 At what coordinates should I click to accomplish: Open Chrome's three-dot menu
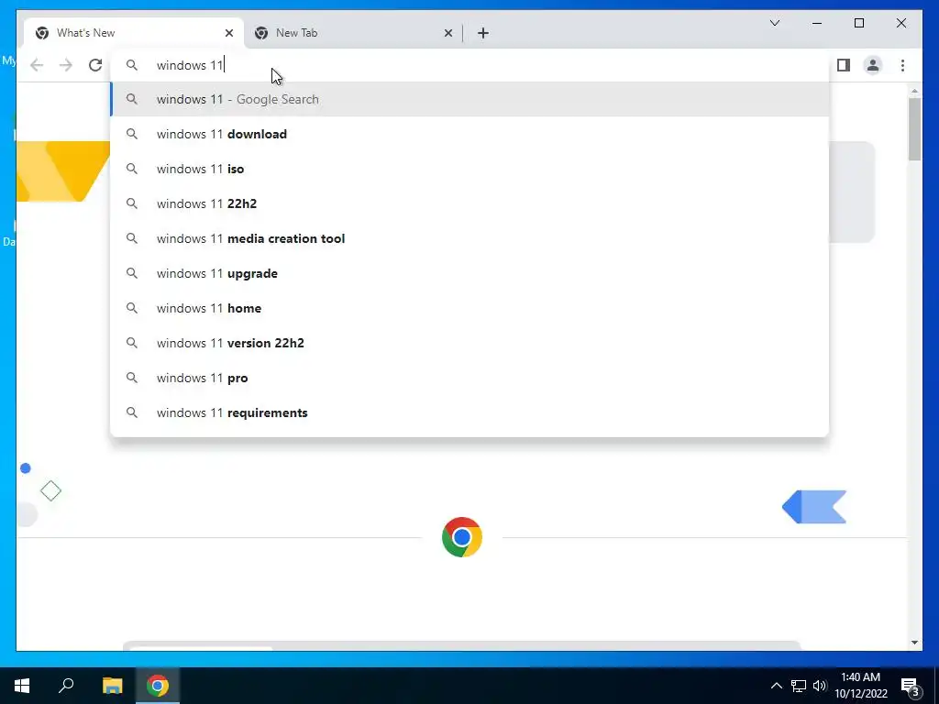pos(902,65)
